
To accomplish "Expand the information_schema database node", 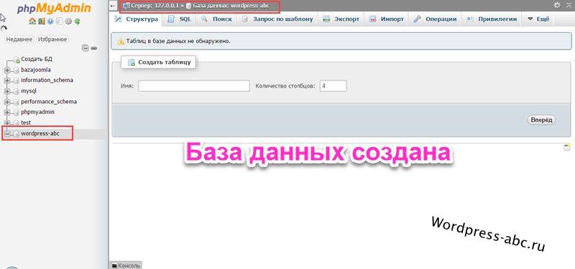I will [x=7, y=81].
